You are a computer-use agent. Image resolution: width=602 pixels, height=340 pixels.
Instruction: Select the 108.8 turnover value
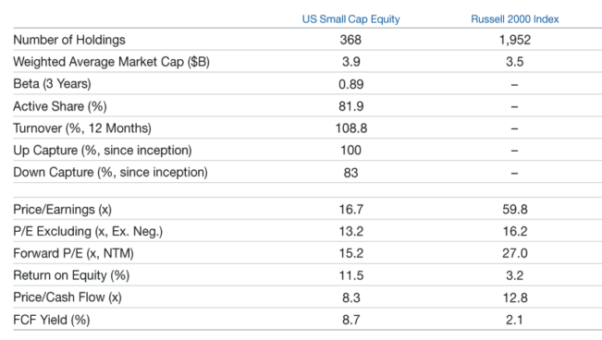350,128
